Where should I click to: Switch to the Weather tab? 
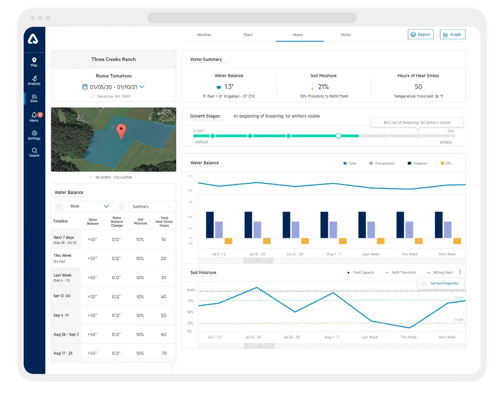(204, 35)
